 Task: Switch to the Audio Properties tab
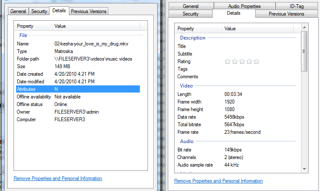click(244, 6)
